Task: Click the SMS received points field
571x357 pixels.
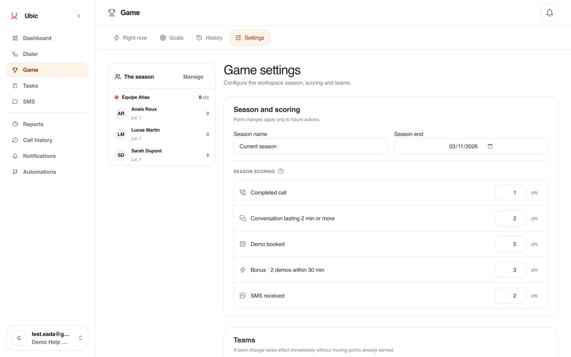Action: click(x=511, y=296)
